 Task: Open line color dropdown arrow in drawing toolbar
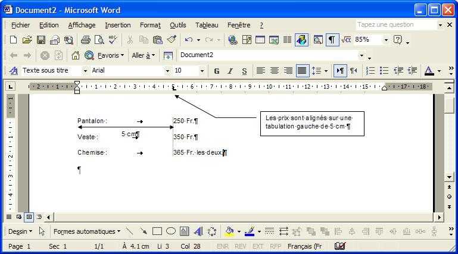pyautogui.click(x=259, y=231)
